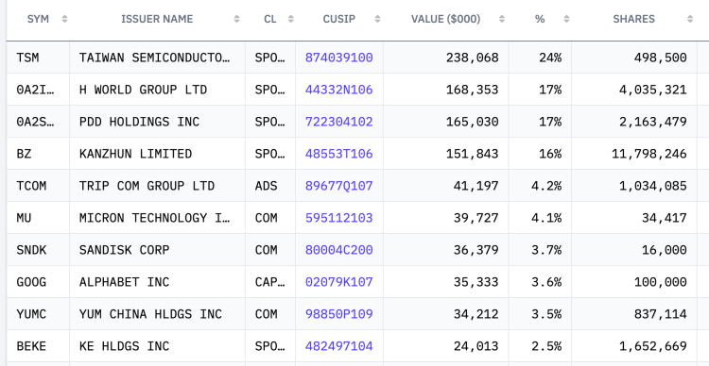This screenshot has height=366, width=709.
Task: Click shares 100,000 for Alphabet
Action: tap(661, 282)
